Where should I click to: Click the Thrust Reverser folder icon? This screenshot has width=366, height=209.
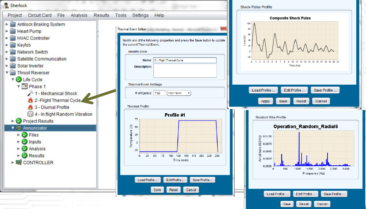coord(13,72)
